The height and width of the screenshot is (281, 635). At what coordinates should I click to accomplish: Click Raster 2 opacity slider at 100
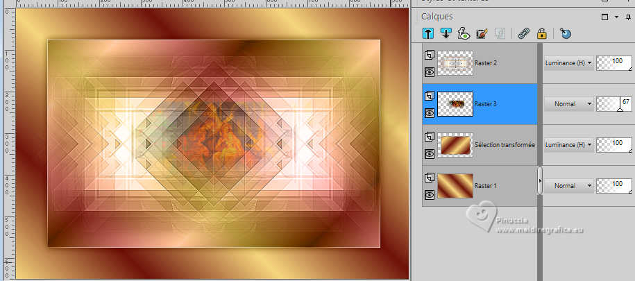point(614,63)
